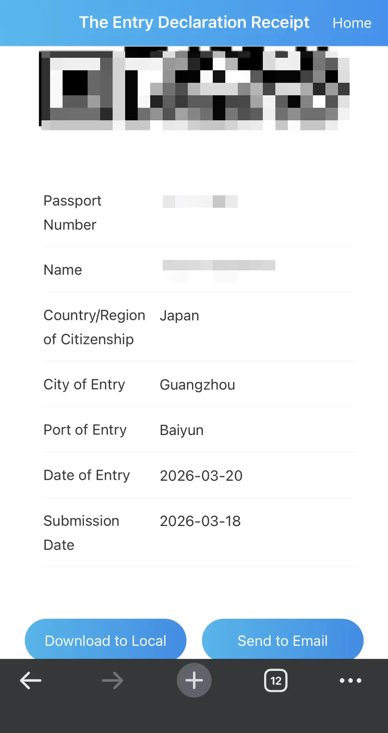Tap the blurred passport number value
The height and width of the screenshot is (733, 388).
[x=200, y=201]
